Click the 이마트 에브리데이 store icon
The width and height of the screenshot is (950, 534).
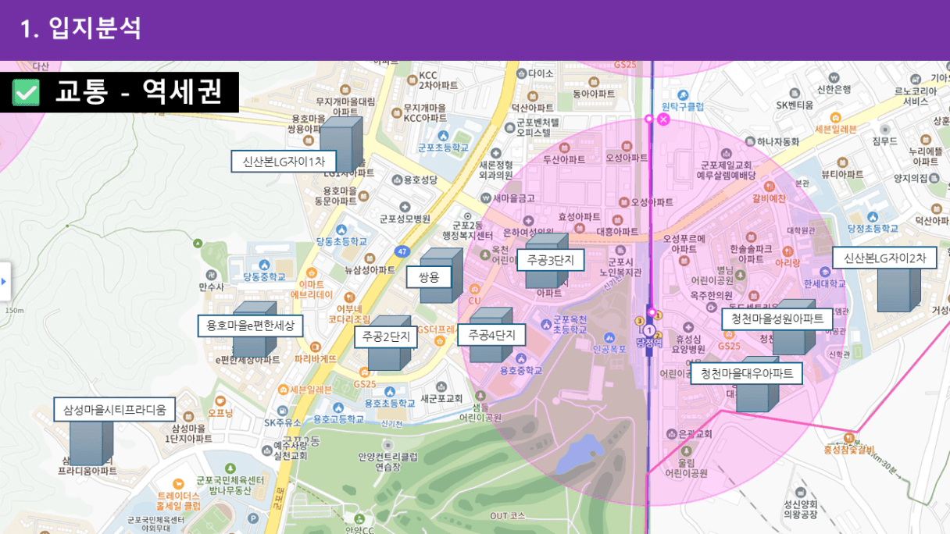pos(311,272)
